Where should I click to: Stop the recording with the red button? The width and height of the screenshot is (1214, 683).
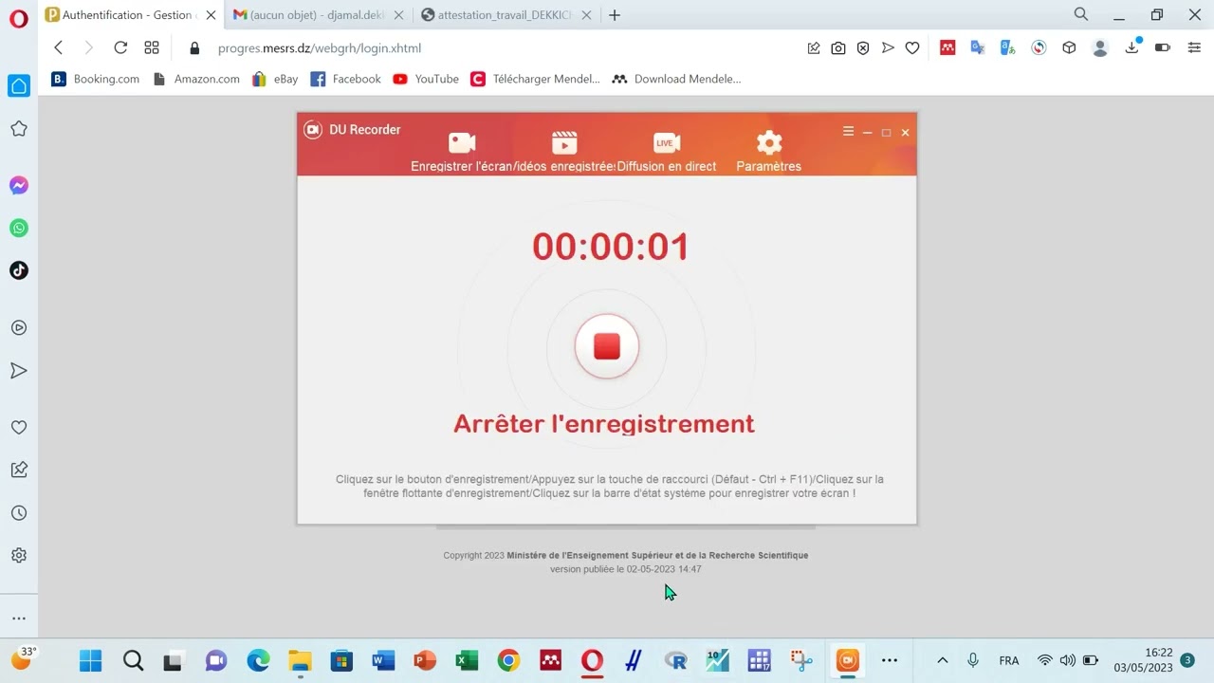(607, 346)
